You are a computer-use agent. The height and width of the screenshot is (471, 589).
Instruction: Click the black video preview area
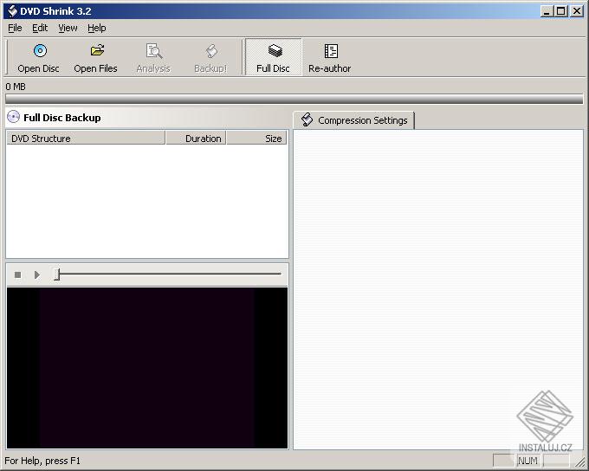(147, 368)
